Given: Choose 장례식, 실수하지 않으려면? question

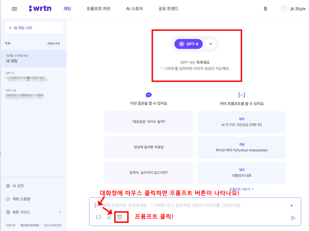Looking at the screenshot, I should pyautogui.click(x=149, y=173).
